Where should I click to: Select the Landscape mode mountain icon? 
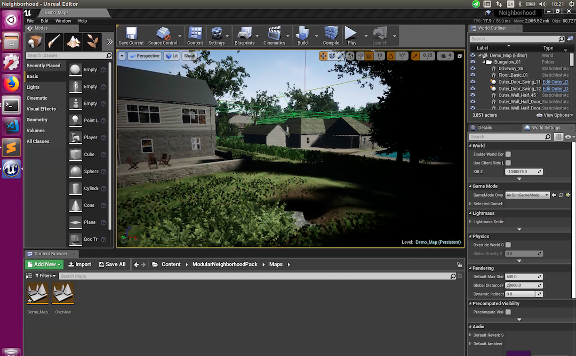click(73, 41)
